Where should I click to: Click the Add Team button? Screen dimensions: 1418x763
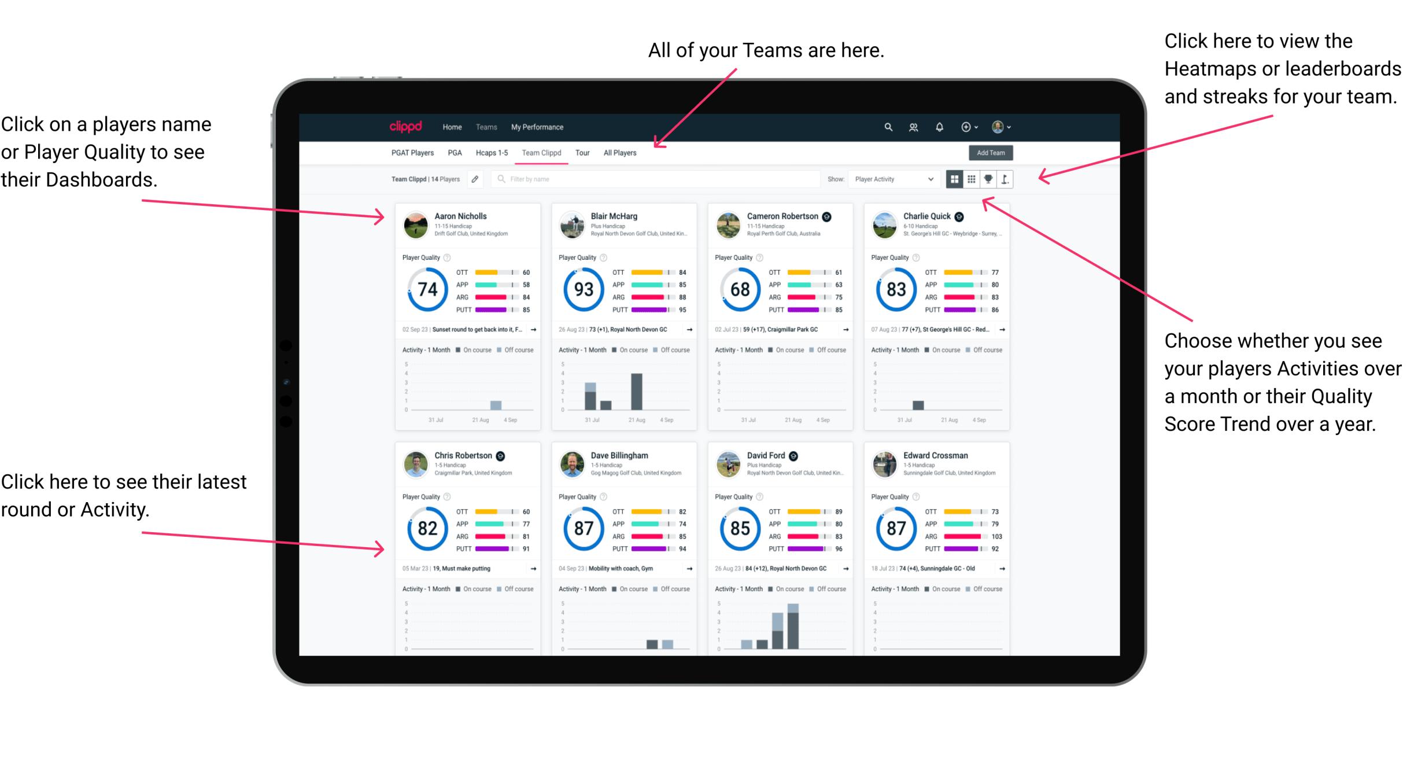992,154
